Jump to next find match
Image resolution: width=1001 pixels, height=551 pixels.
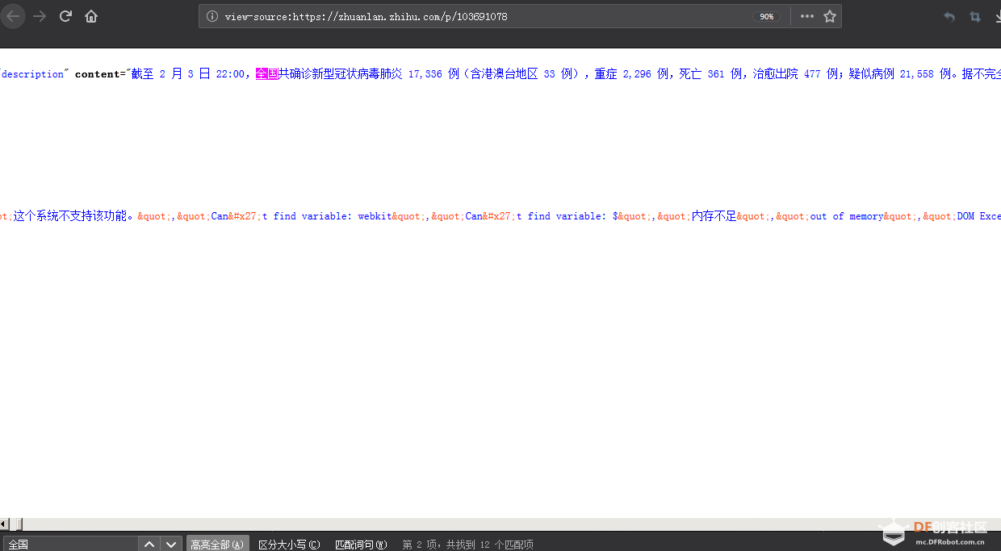[x=171, y=545]
